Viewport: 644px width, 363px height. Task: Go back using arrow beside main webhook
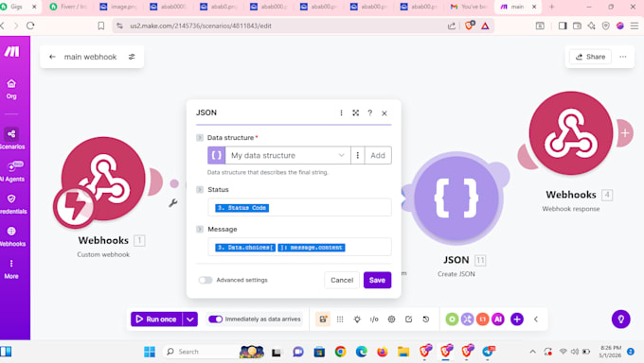(x=52, y=57)
